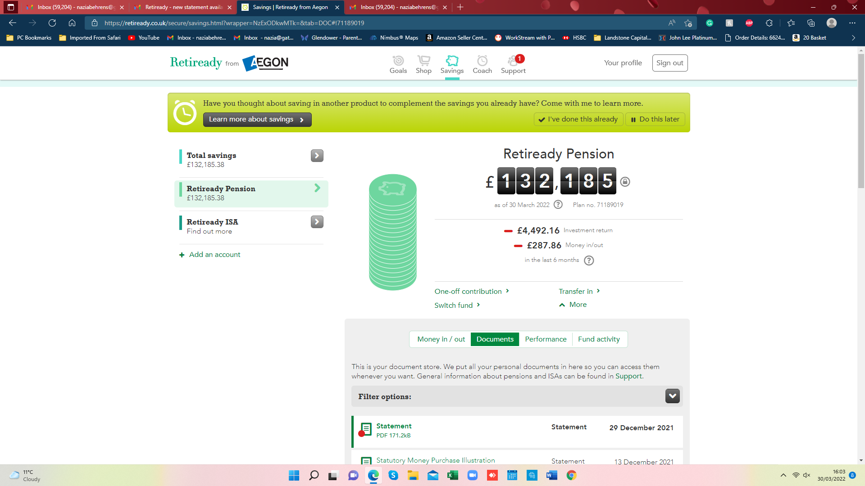Collapse the More options link
The width and height of the screenshot is (865, 486).
point(573,305)
